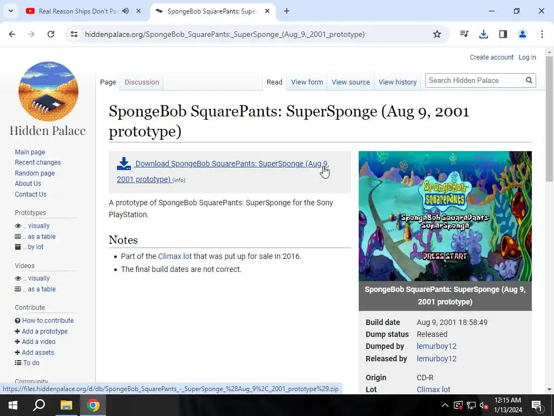Click the download icon beside prototype link
554x416 pixels.
pos(124,164)
